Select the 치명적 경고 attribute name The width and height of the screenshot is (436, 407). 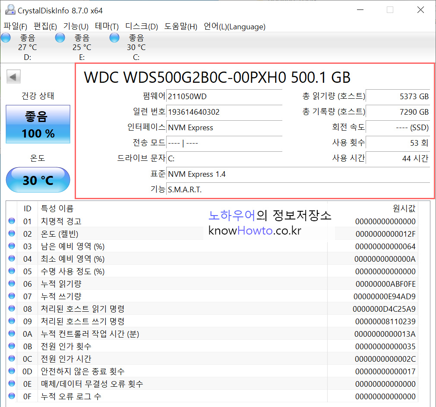pos(61,221)
